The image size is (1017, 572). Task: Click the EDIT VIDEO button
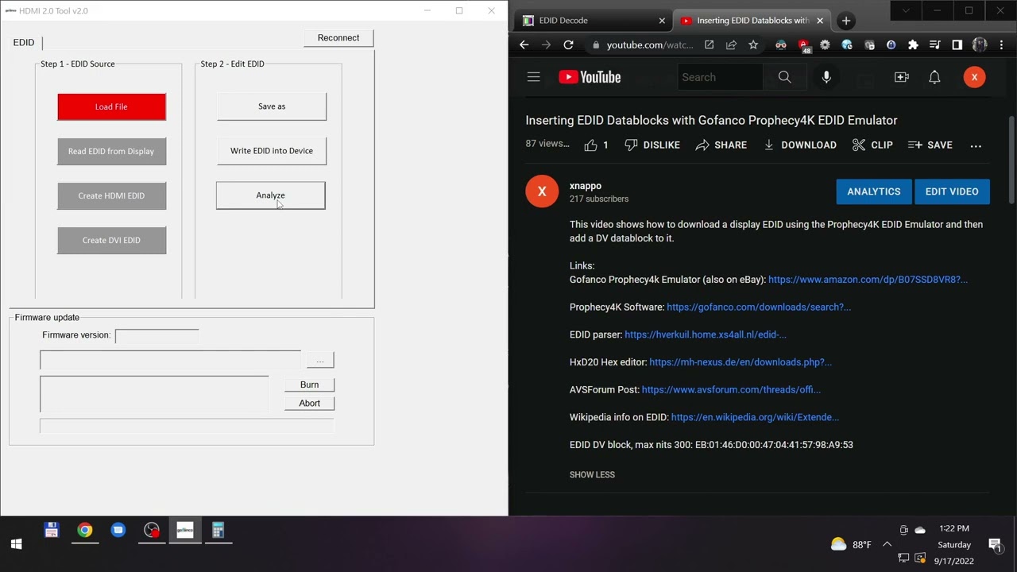pyautogui.click(x=952, y=191)
